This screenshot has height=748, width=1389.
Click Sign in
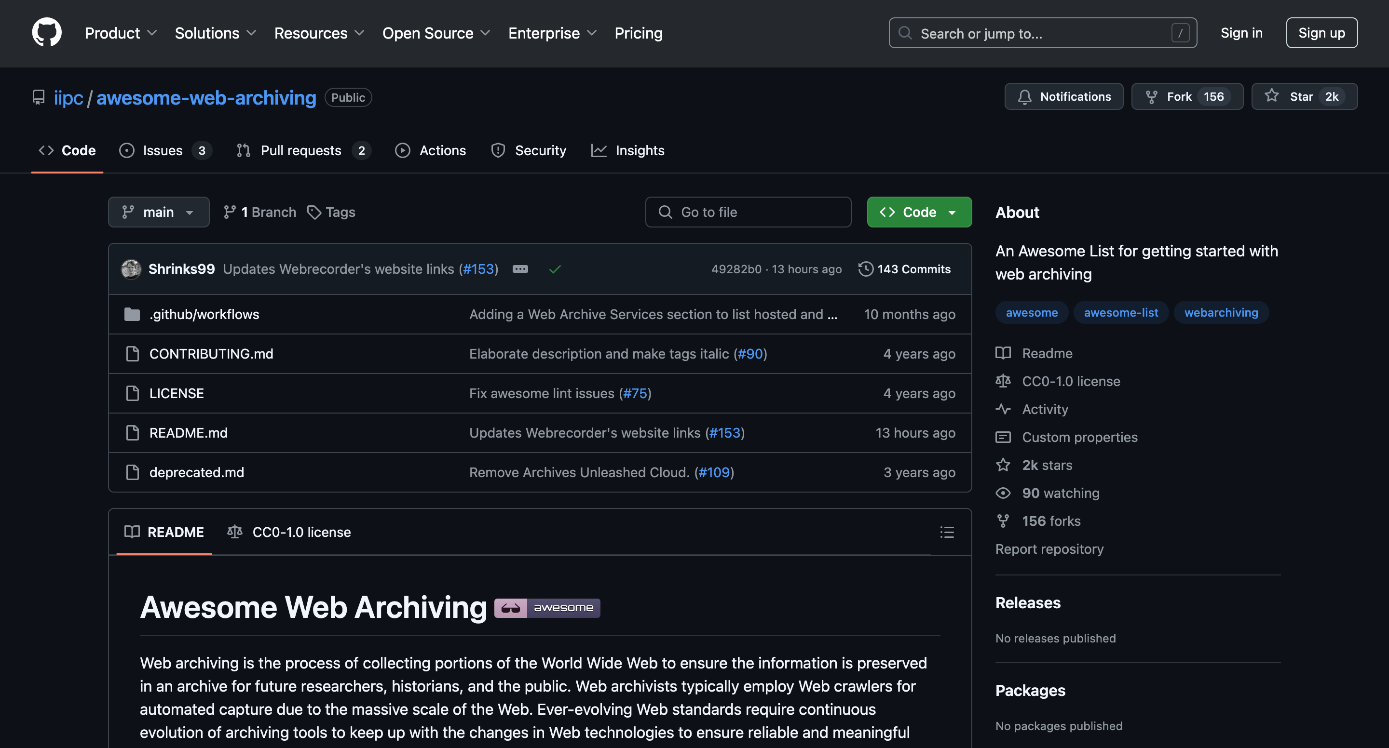[x=1241, y=33]
